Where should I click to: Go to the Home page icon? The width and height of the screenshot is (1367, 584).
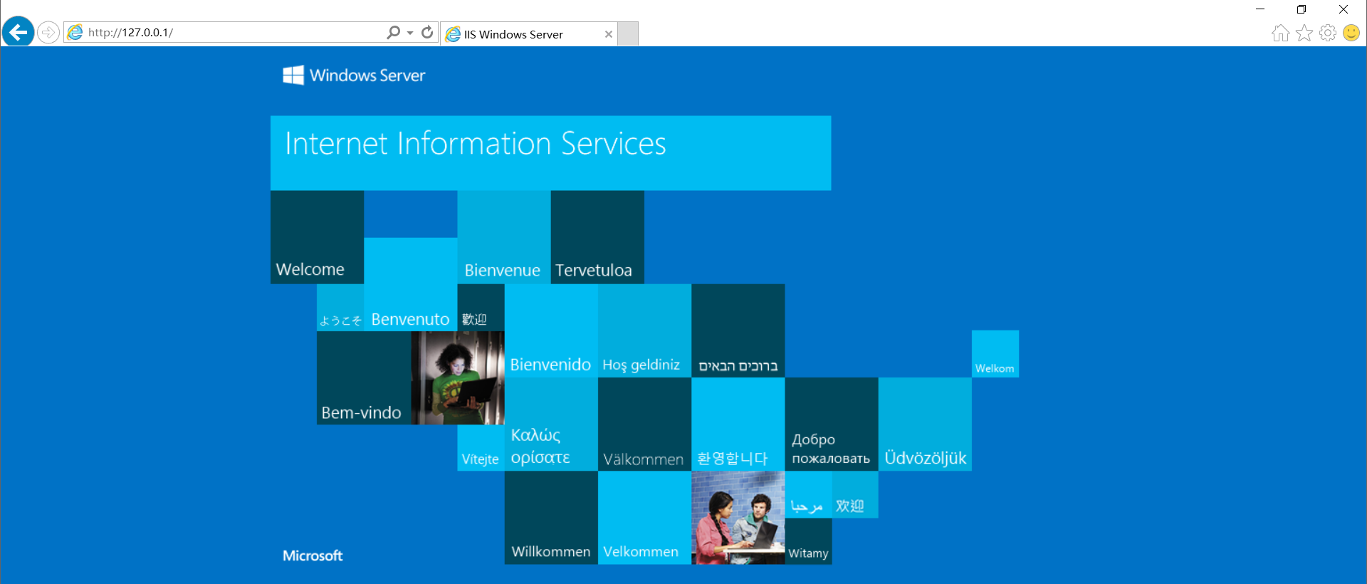[1280, 33]
